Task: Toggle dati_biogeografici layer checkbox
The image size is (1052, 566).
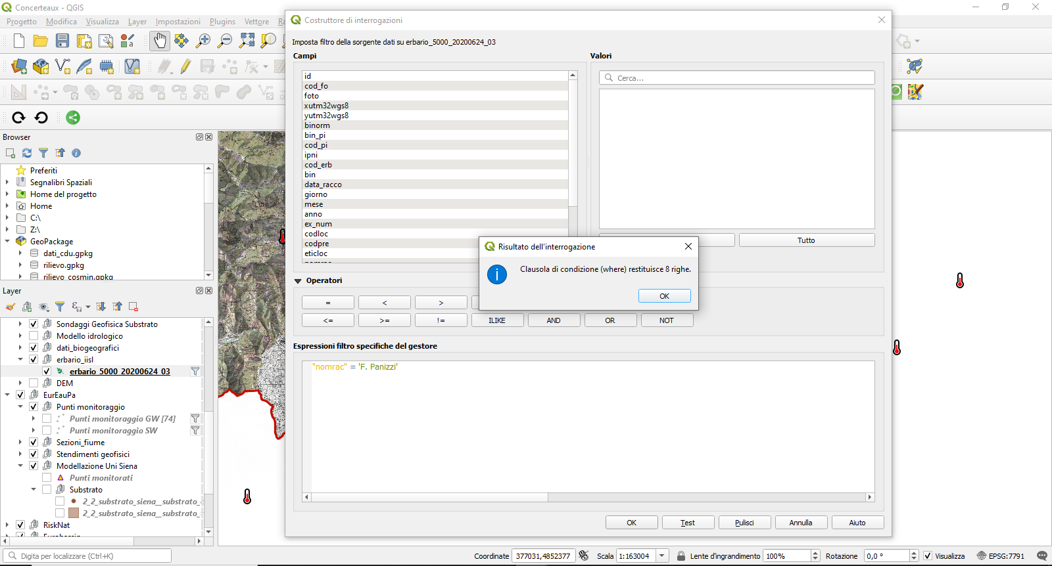Action: (34, 348)
